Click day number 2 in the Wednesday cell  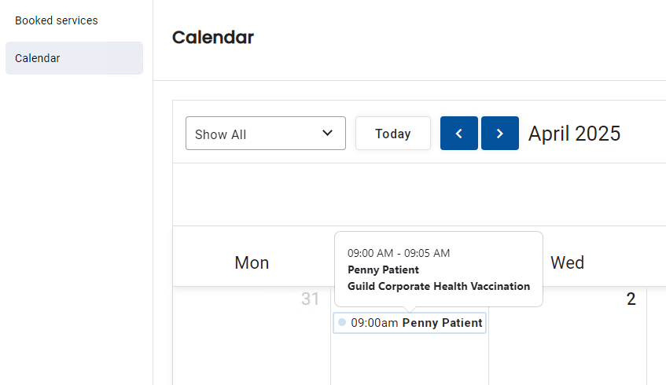pos(631,299)
